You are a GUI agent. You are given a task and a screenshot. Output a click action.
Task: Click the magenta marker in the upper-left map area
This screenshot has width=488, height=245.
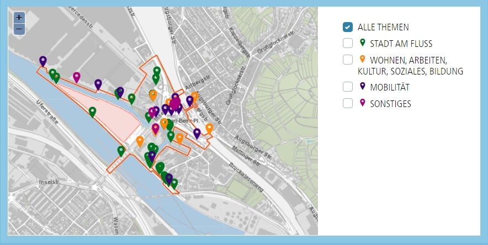(77, 77)
